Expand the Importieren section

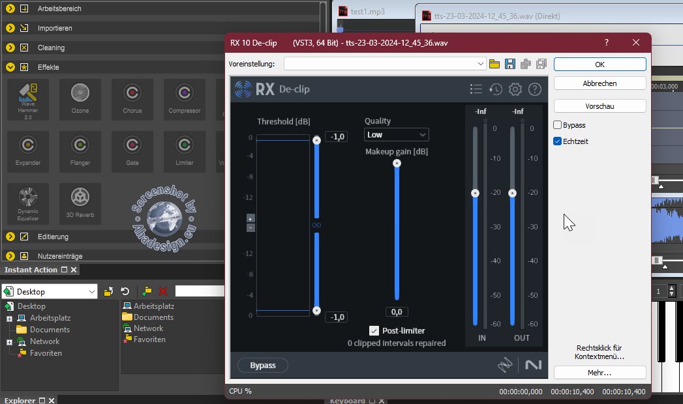tap(10, 28)
